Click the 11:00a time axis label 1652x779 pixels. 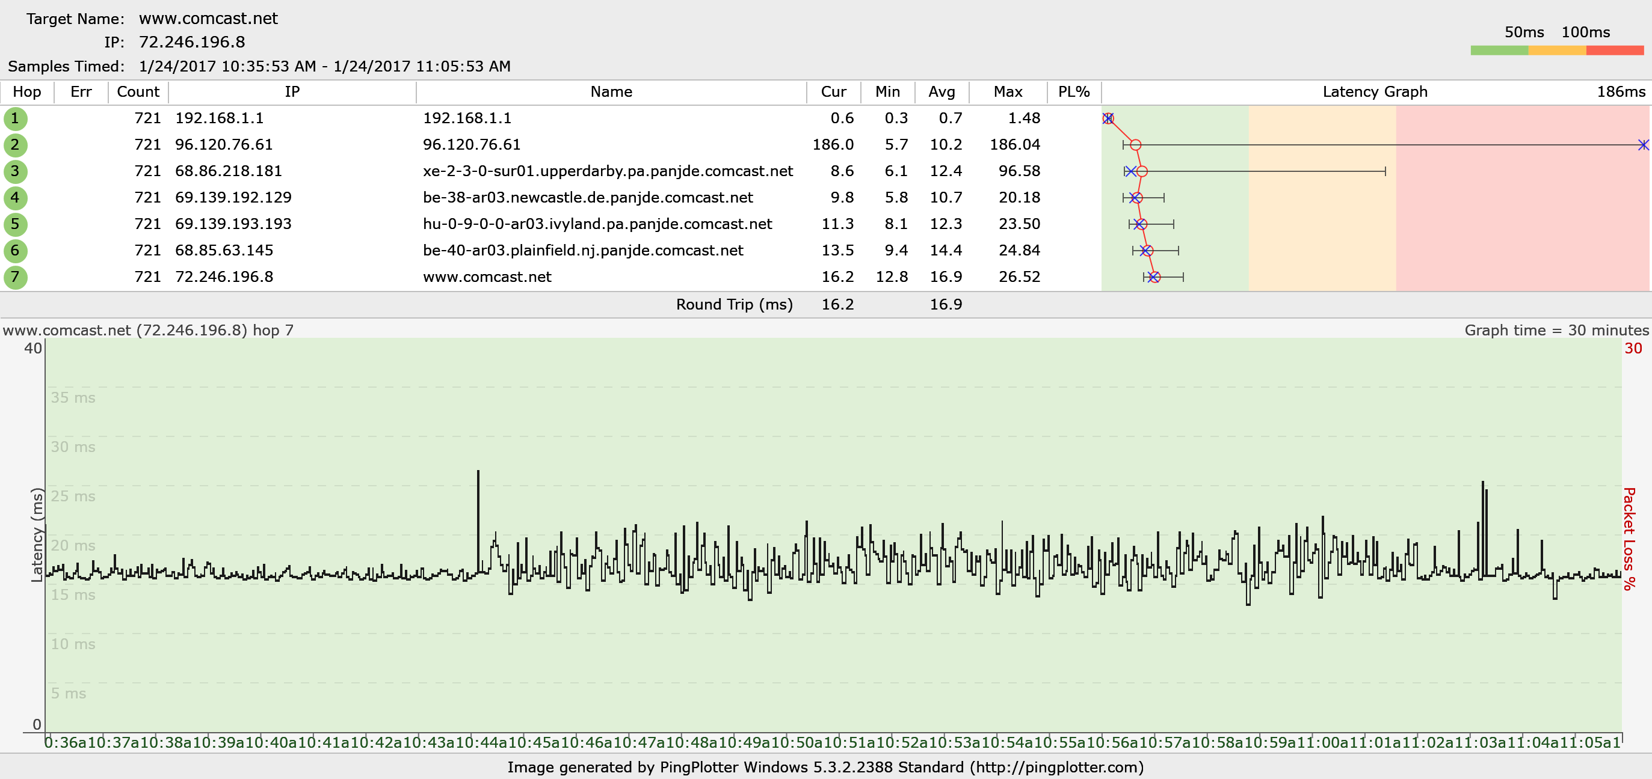(x=1322, y=742)
